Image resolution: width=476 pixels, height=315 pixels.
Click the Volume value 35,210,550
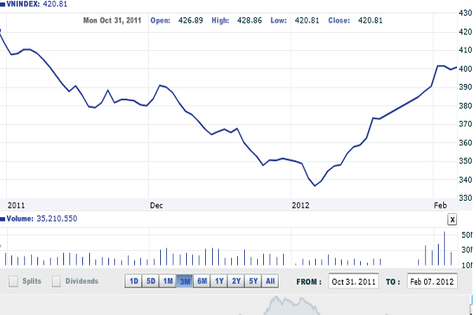[57, 218]
